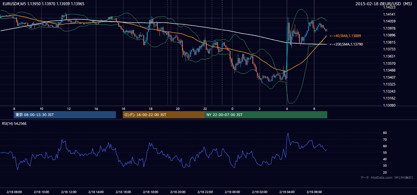Click the 2/19 02:00 date label
The image size is (417, 195).
pyautogui.click(x=260, y=192)
